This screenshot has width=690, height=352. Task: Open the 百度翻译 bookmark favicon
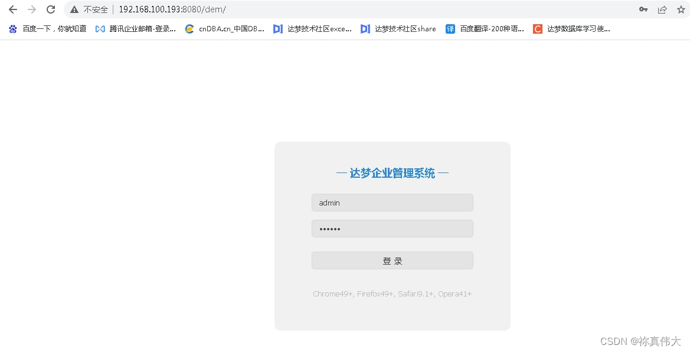coord(450,28)
